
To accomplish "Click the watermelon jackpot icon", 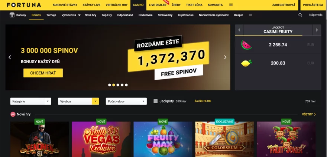I will click(246, 45).
